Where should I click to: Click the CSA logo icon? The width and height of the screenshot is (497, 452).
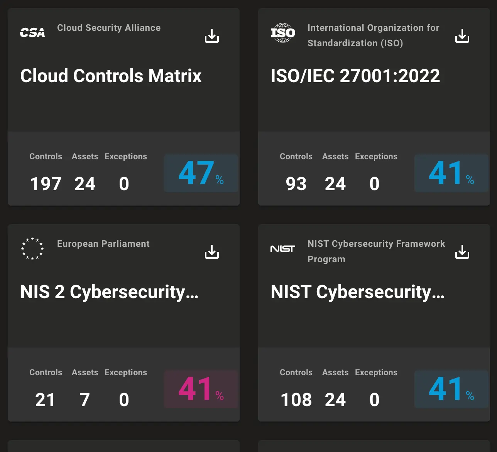(32, 33)
